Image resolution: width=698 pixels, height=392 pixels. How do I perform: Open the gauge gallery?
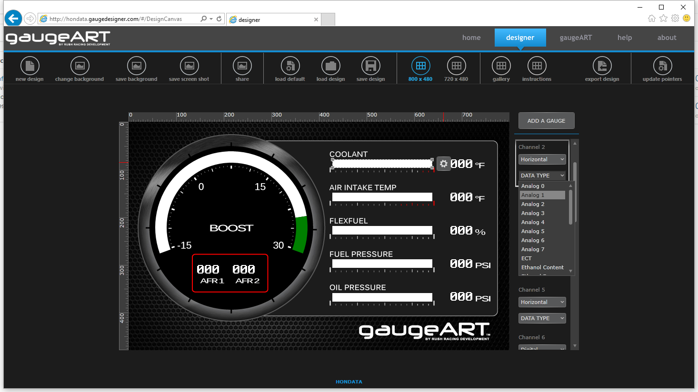(501, 68)
